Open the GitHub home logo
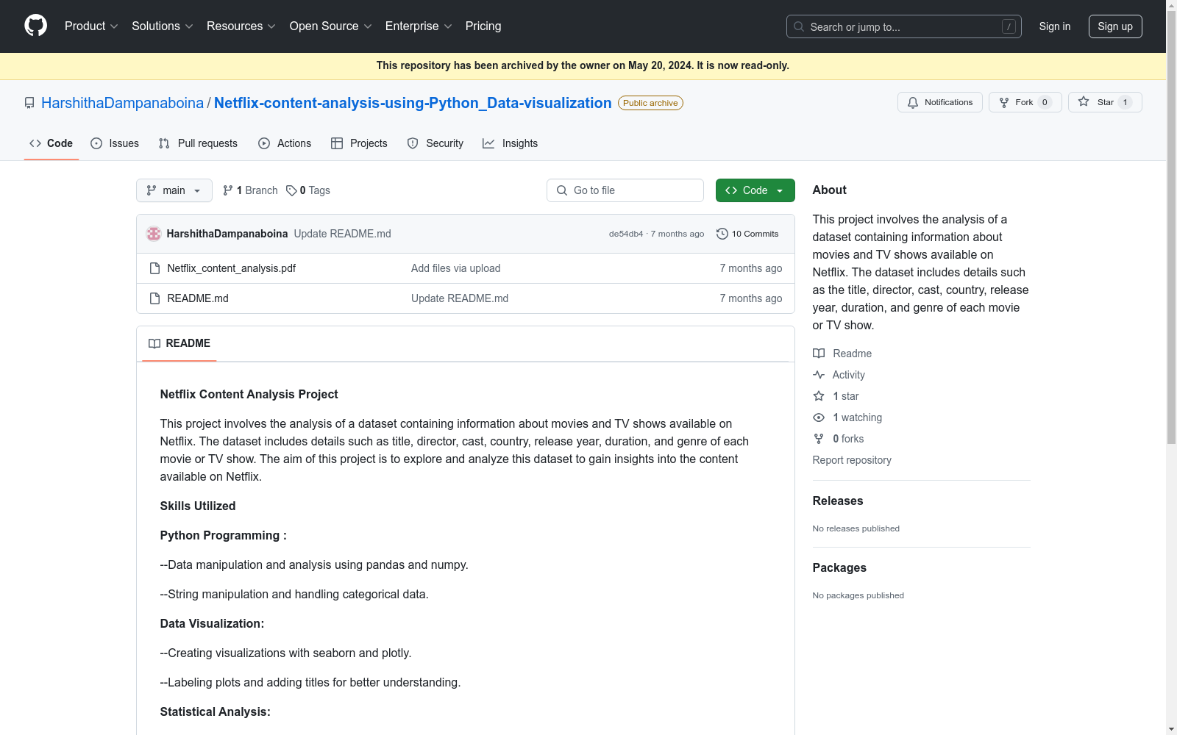The width and height of the screenshot is (1177, 735). 35,26
